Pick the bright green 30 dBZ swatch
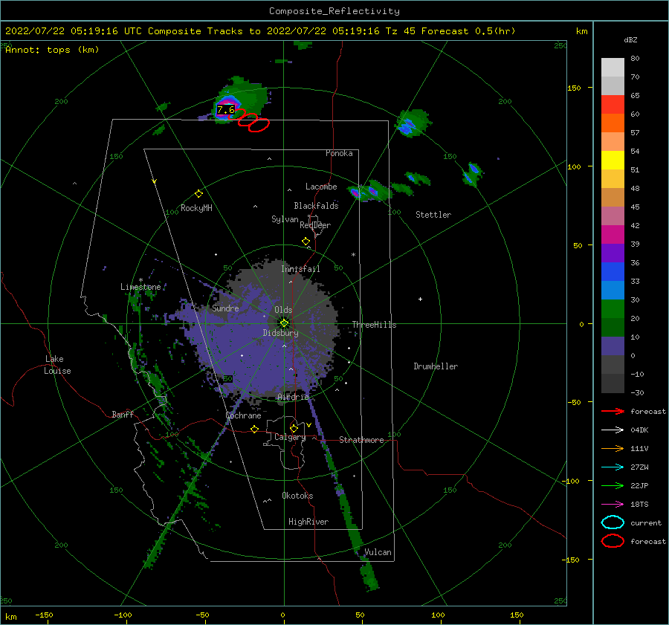669x625 pixels. pos(613,308)
